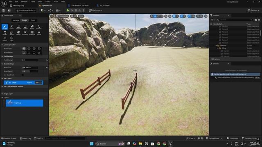Open the play options three-dot menu
The image size is (262, 147).
(x=84, y=10)
